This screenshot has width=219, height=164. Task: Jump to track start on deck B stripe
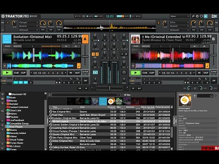point(133,66)
